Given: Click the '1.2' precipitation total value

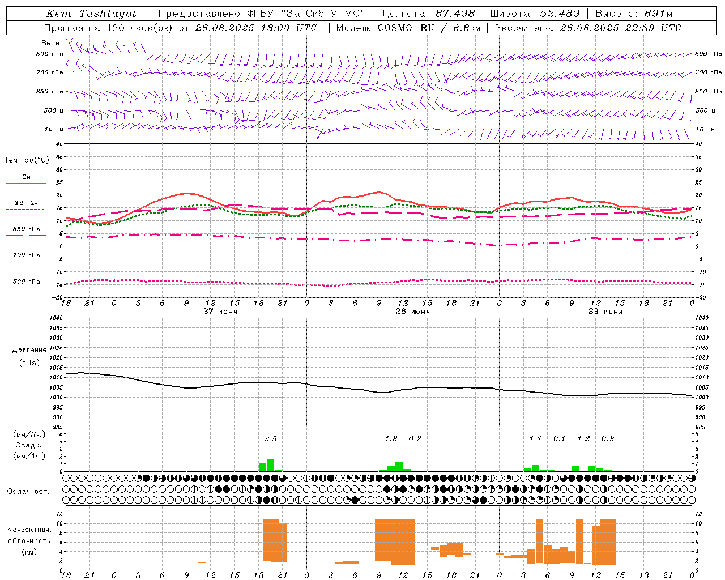Looking at the screenshot, I should tap(583, 438).
